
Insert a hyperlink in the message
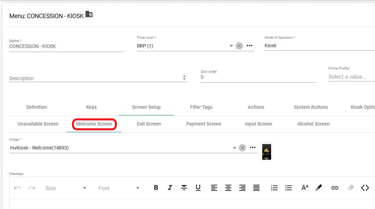coord(335,187)
